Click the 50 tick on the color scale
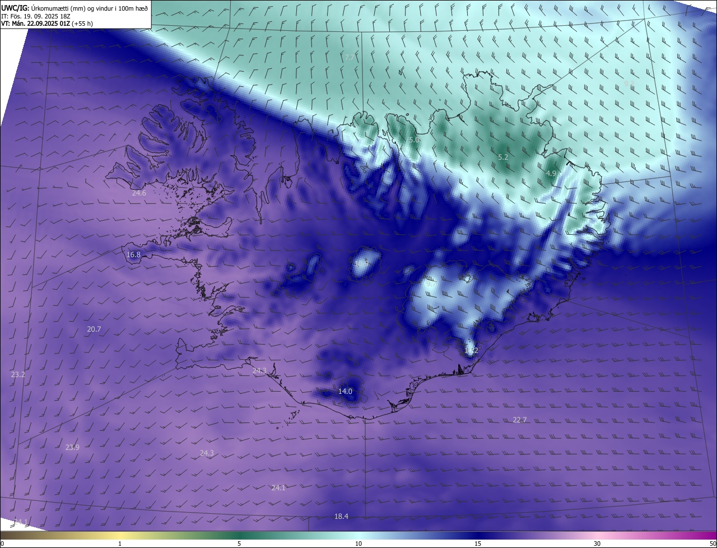This screenshot has height=548, width=717. tap(713, 544)
